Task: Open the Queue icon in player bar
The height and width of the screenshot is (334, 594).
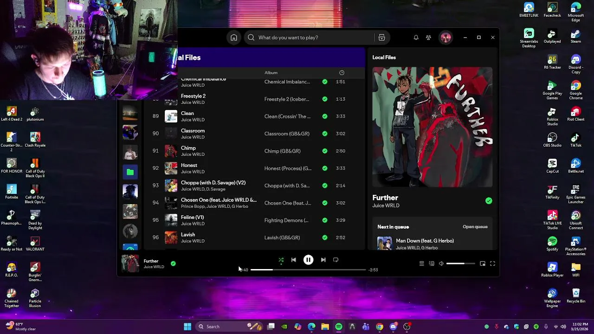Action: tap(421, 263)
